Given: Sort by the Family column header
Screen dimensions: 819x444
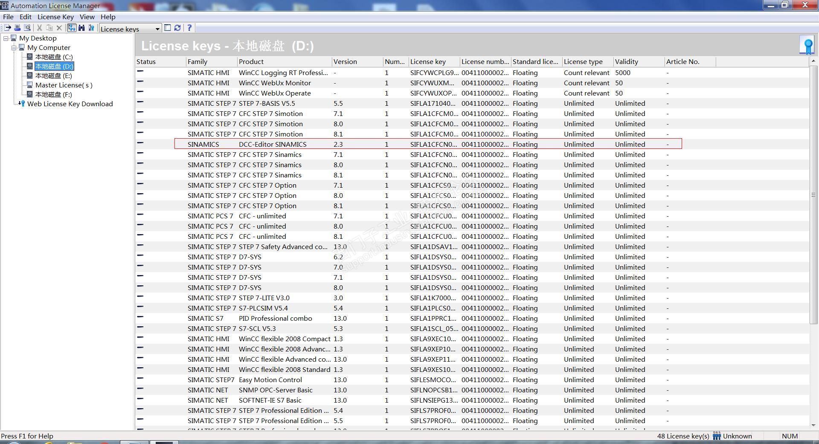Looking at the screenshot, I should coord(212,61).
